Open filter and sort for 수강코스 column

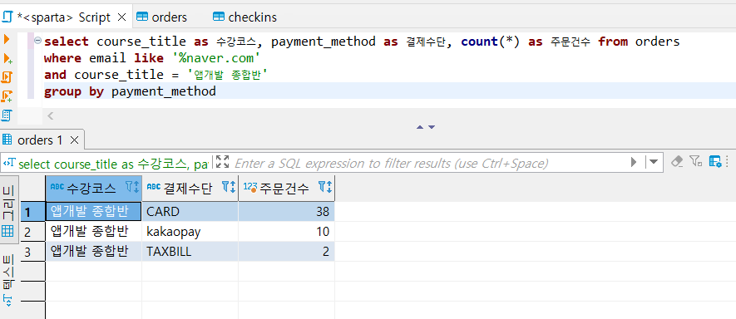(x=132, y=188)
